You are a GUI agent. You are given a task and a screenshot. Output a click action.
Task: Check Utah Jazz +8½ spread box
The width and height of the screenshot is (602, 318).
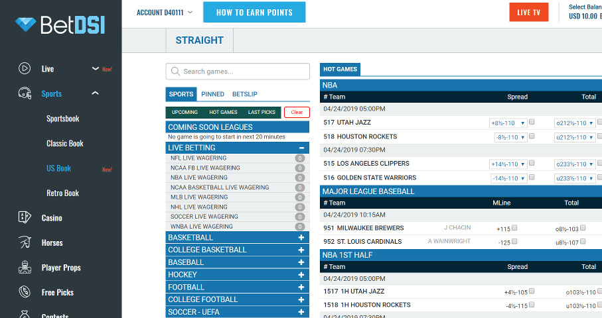coord(532,122)
